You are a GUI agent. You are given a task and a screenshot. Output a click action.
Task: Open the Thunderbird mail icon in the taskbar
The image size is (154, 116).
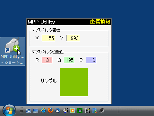[x=58, y=111]
